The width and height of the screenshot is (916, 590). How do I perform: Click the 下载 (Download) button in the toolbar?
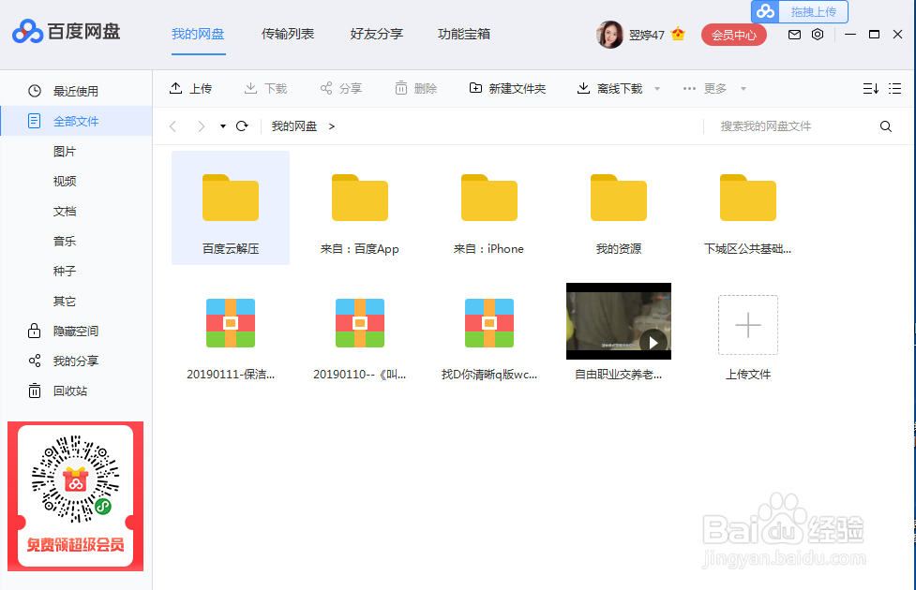pos(265,87)
